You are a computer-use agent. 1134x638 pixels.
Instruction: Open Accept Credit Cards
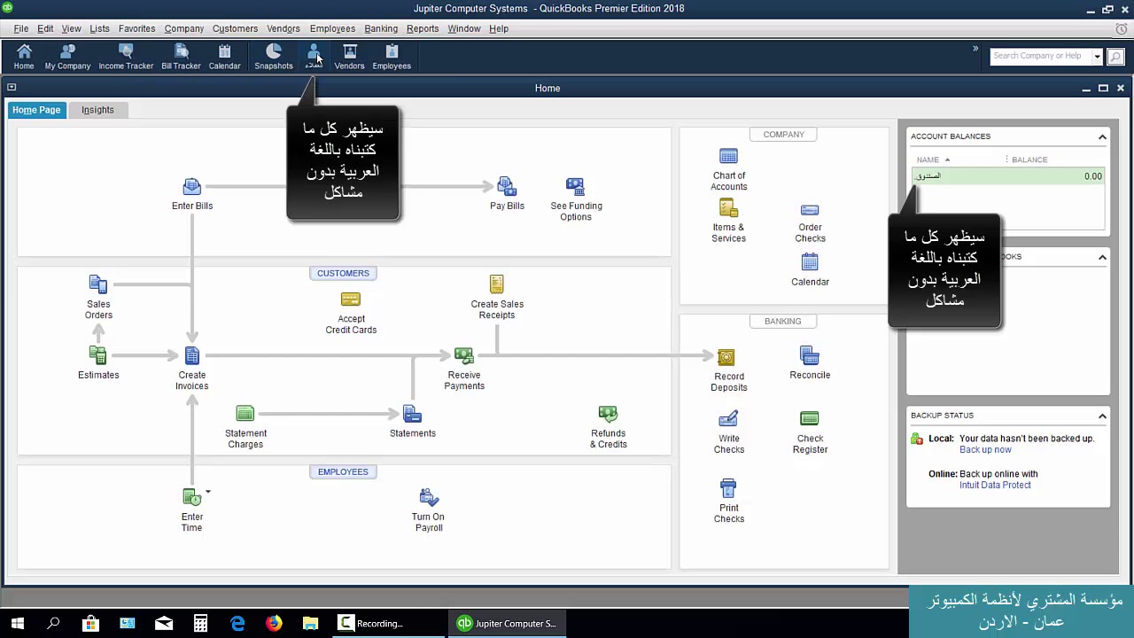point(351,312)
